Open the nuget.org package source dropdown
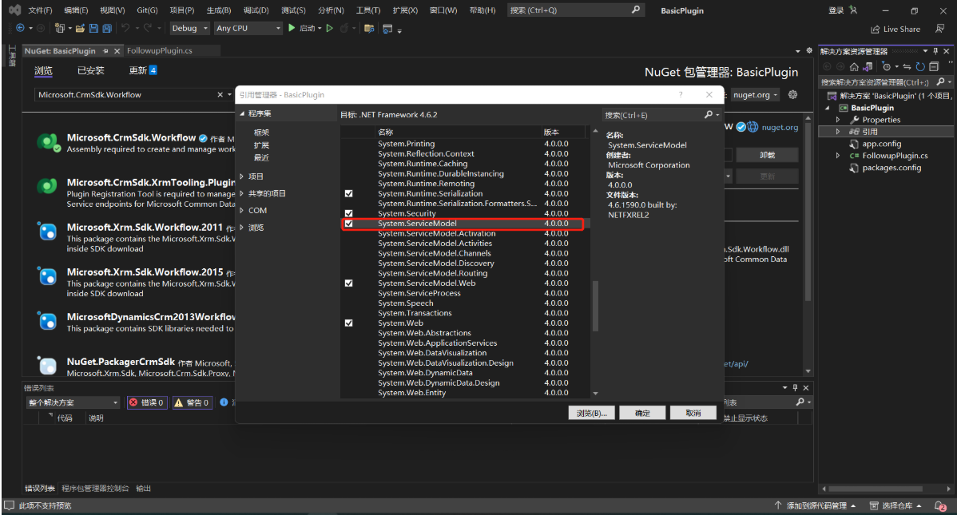The image size is (957, 515). click(756, 94)
